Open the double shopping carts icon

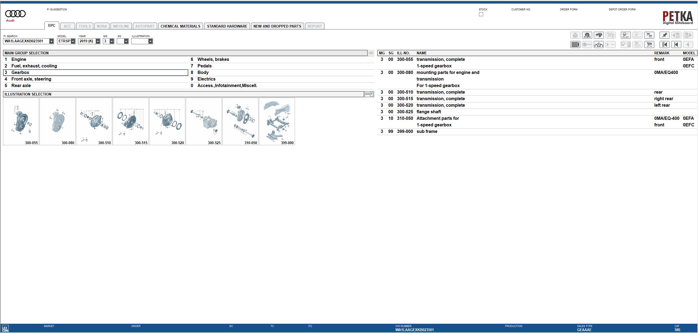click(x=649, y=35)
